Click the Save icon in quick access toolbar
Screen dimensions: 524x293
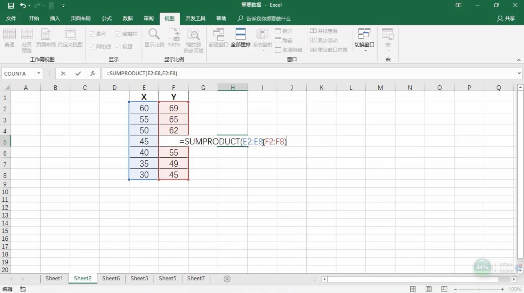coord(11,5)
